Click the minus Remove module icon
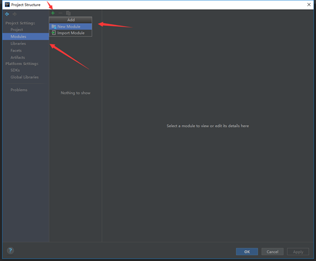 (x=60, y=13)
